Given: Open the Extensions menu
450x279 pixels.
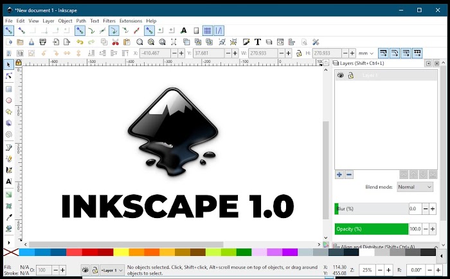Looking at the screenshot, I should pyautogui.click(x=130, y=21).
